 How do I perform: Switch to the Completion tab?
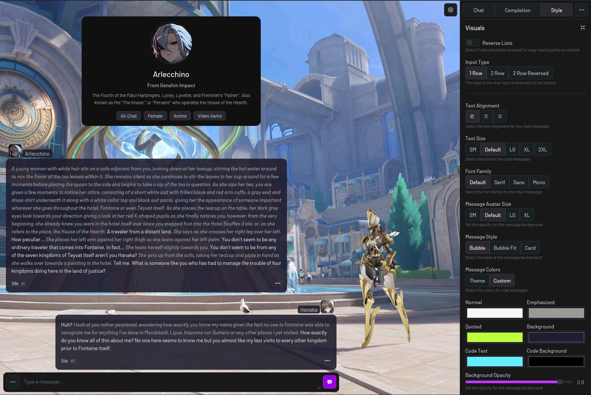point(517,10)
